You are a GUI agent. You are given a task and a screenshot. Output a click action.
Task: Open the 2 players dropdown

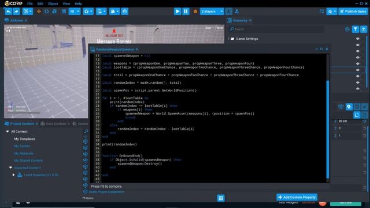(x=212, y=12)
